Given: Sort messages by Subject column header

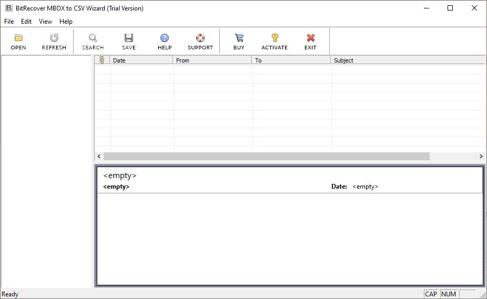Looking at the screenshot, I should [x=408, y=60].
